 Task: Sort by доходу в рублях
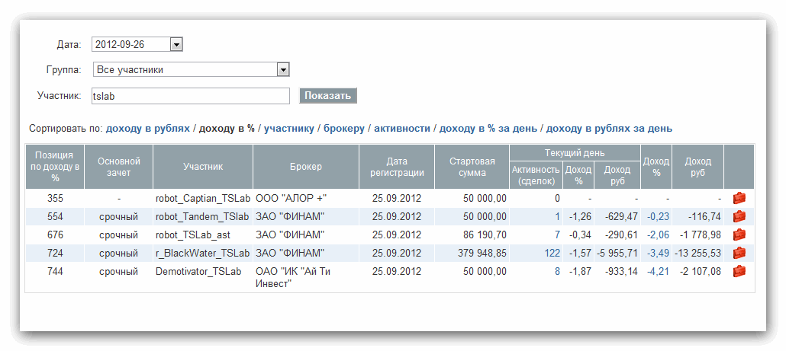[x=147, y=129]
